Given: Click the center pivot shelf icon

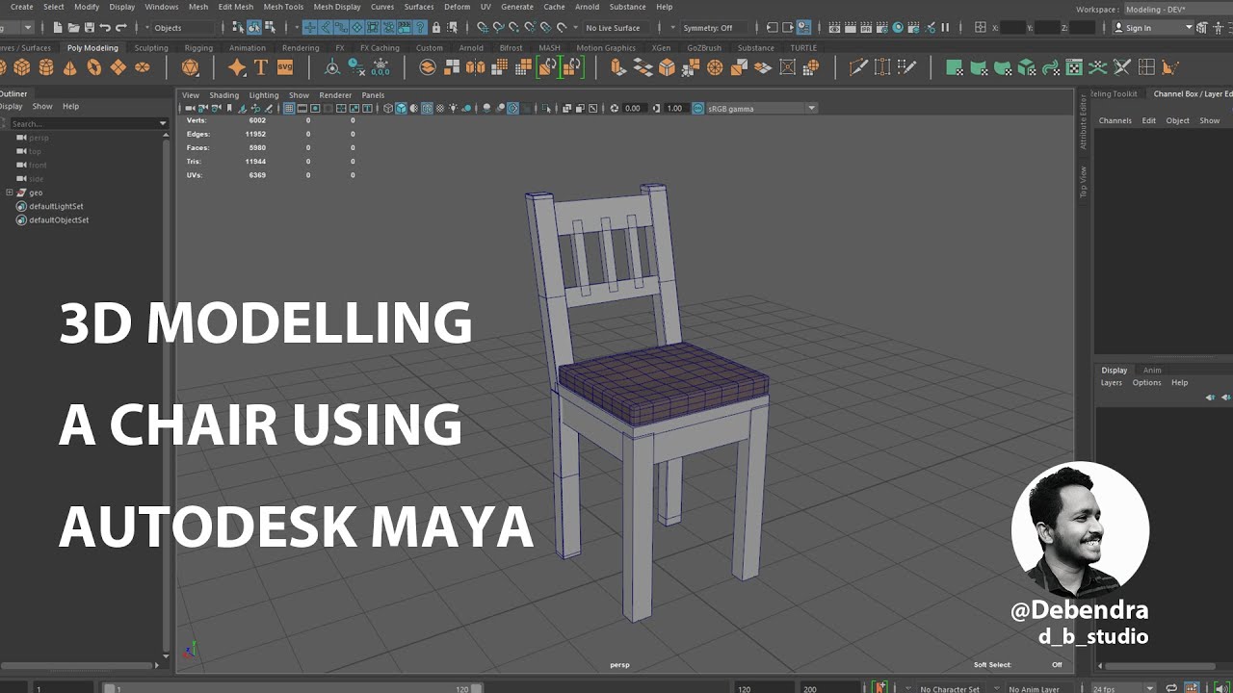Looking at the screenshot, I should pyautogui.click(x=332, y=67).
